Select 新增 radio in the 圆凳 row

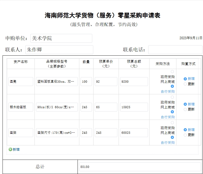point(185,79)
